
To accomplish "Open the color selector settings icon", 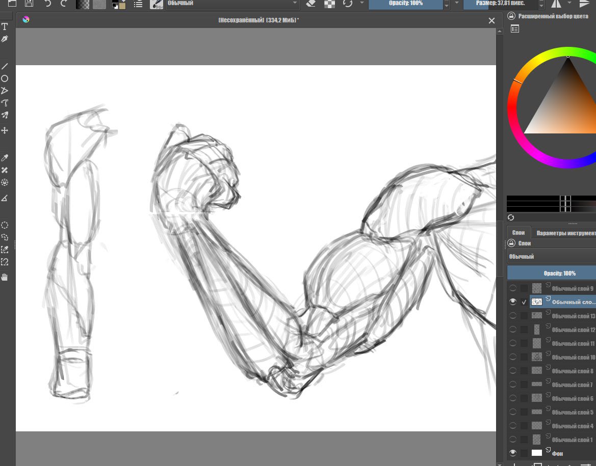I will 515,29.
